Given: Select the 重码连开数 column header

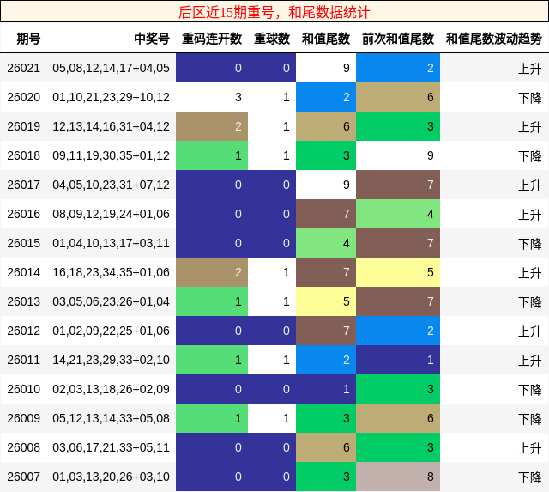Looking at the screenshot, I should 212,39.
